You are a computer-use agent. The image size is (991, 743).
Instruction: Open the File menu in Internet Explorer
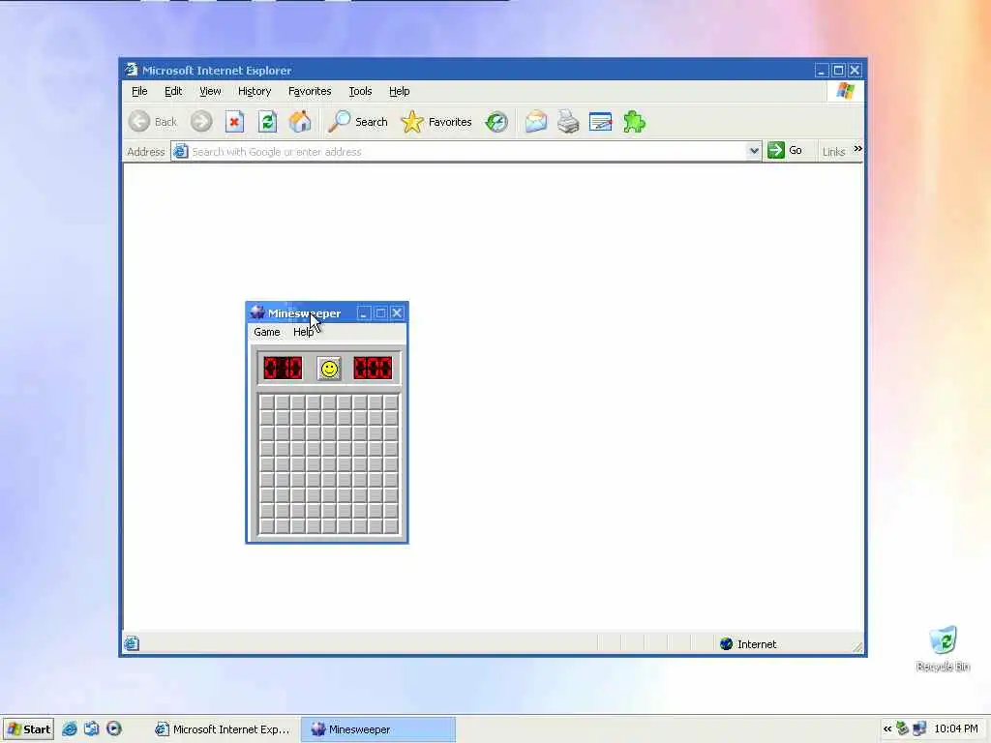click(139, 91)
